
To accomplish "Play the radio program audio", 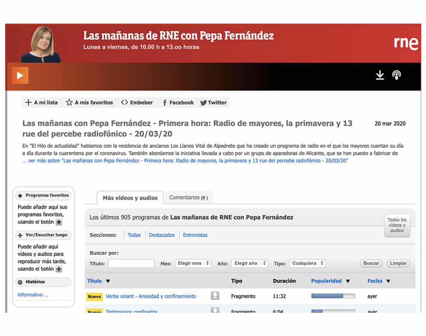I will [x=20, y=76].
